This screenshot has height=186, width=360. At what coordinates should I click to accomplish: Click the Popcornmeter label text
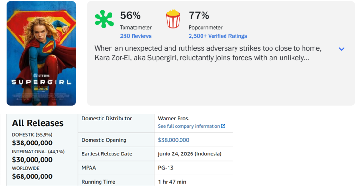click(205, 28)
